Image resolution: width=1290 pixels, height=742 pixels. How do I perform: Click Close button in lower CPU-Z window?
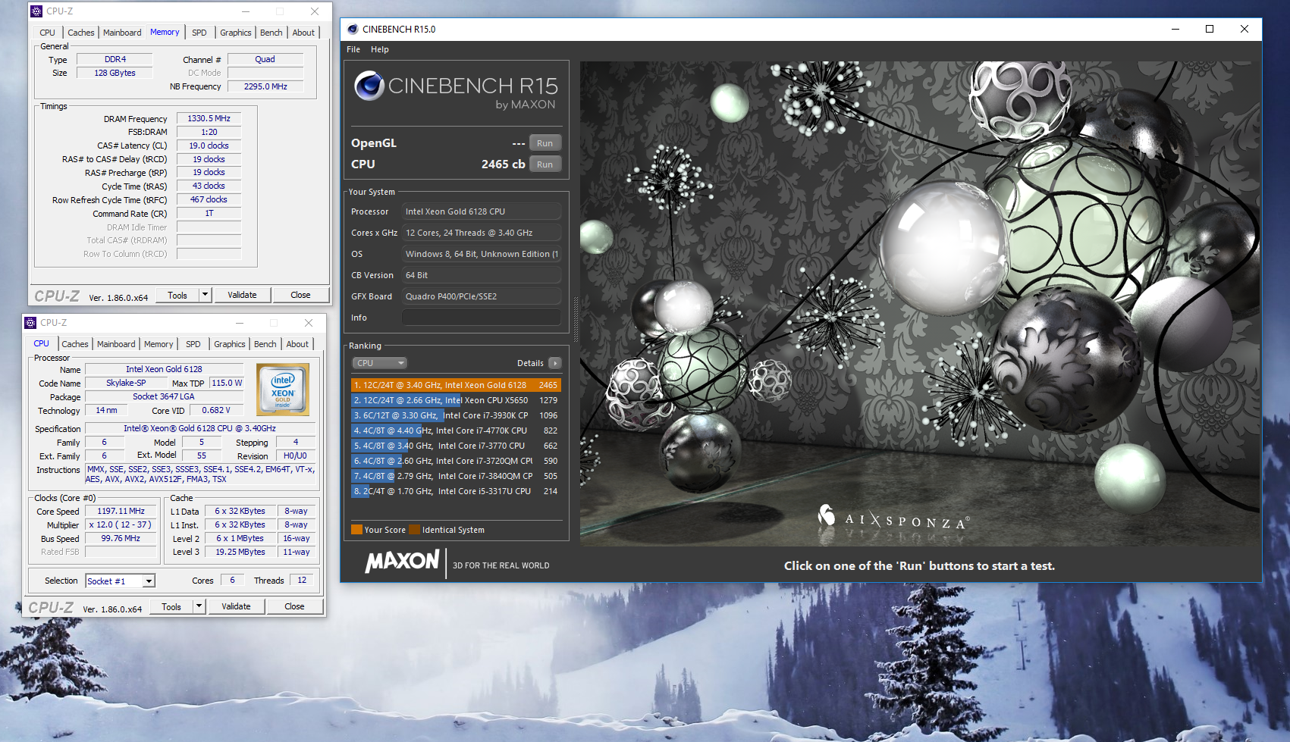point(294,606)
